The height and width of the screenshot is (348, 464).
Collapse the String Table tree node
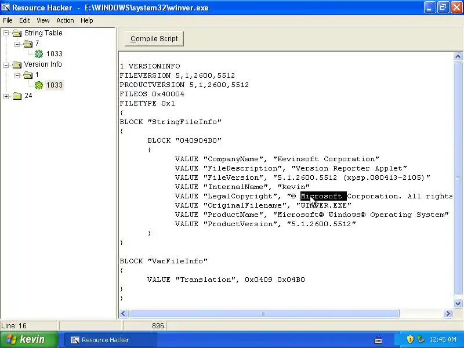(x=6, y=33)
